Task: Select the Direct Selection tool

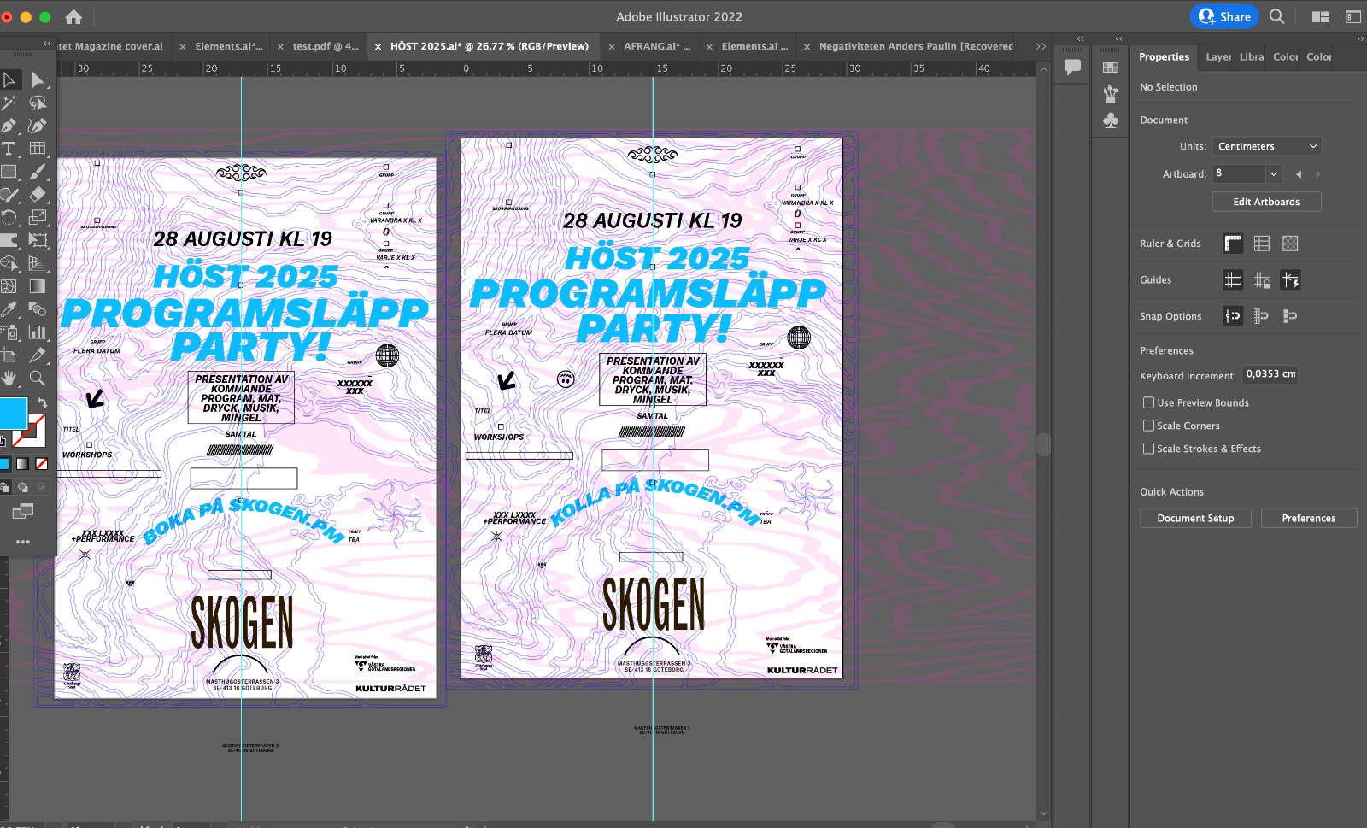Action: pos(38,80)
